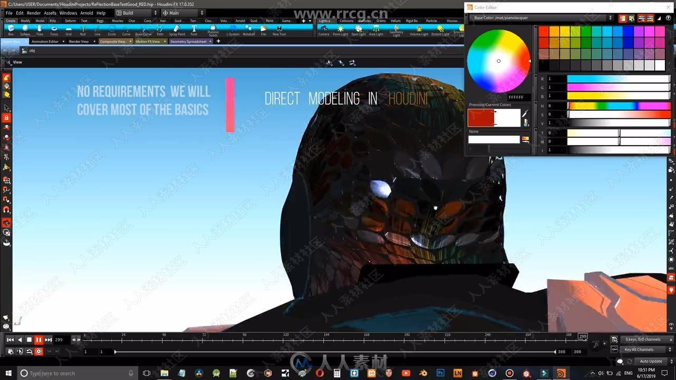Screen dimensions: 676x380
Task: Open Color Editor help question mark
Action: pos(668,18)
